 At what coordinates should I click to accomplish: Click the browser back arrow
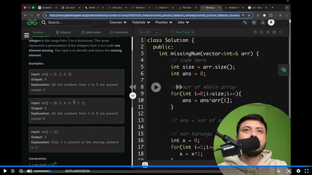coord(25,15)
